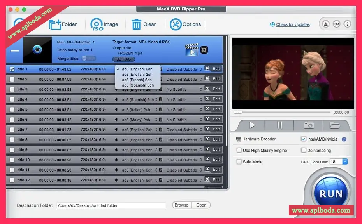The height and width of the screenshot is (224, 362).
Task: Enable Use High Quality Engine checkbox
Action: tap(239, 150)
